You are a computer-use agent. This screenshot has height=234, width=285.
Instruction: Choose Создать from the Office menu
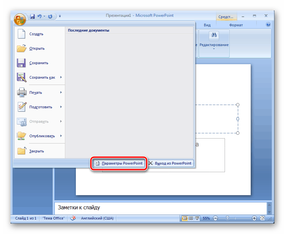pyautogui.click(x=36, y=34)
